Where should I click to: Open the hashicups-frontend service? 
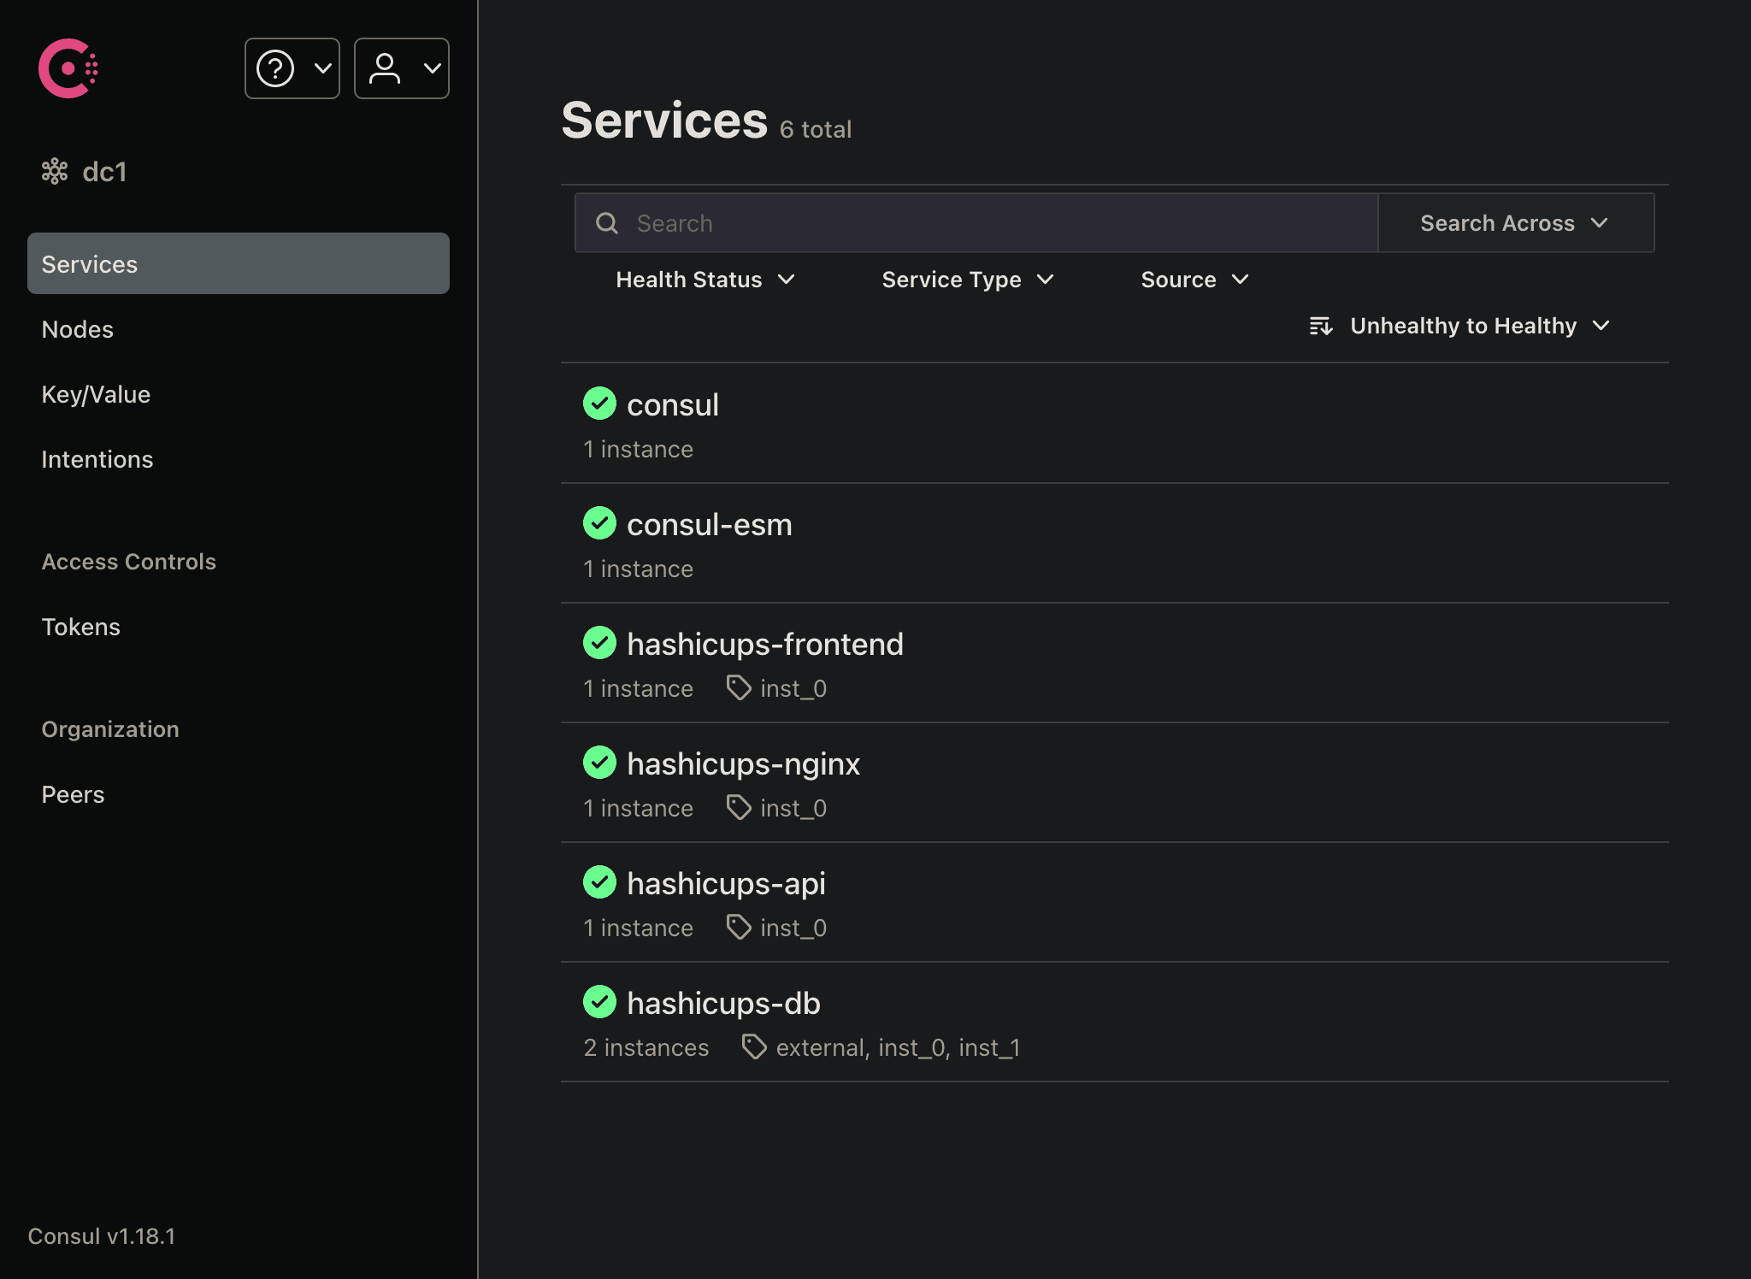764,644
